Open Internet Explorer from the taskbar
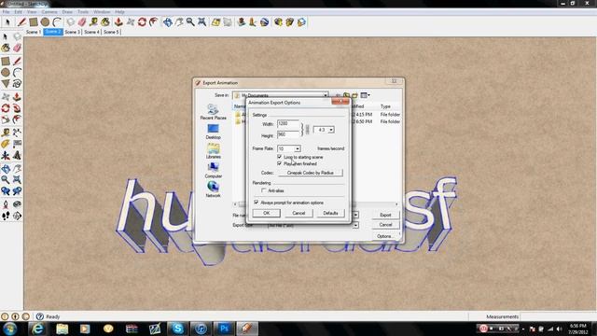597x336 pixels. [37, 329]
